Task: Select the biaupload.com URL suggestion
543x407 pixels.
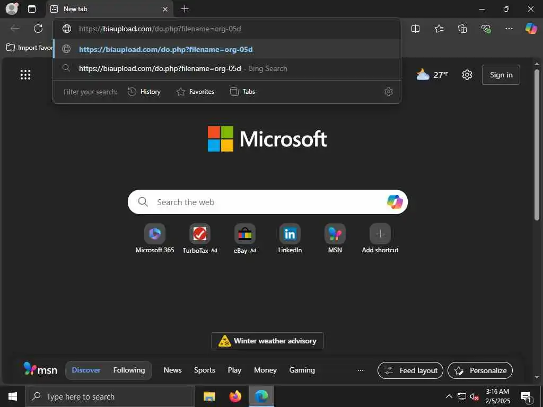Action: coord(227,49)
